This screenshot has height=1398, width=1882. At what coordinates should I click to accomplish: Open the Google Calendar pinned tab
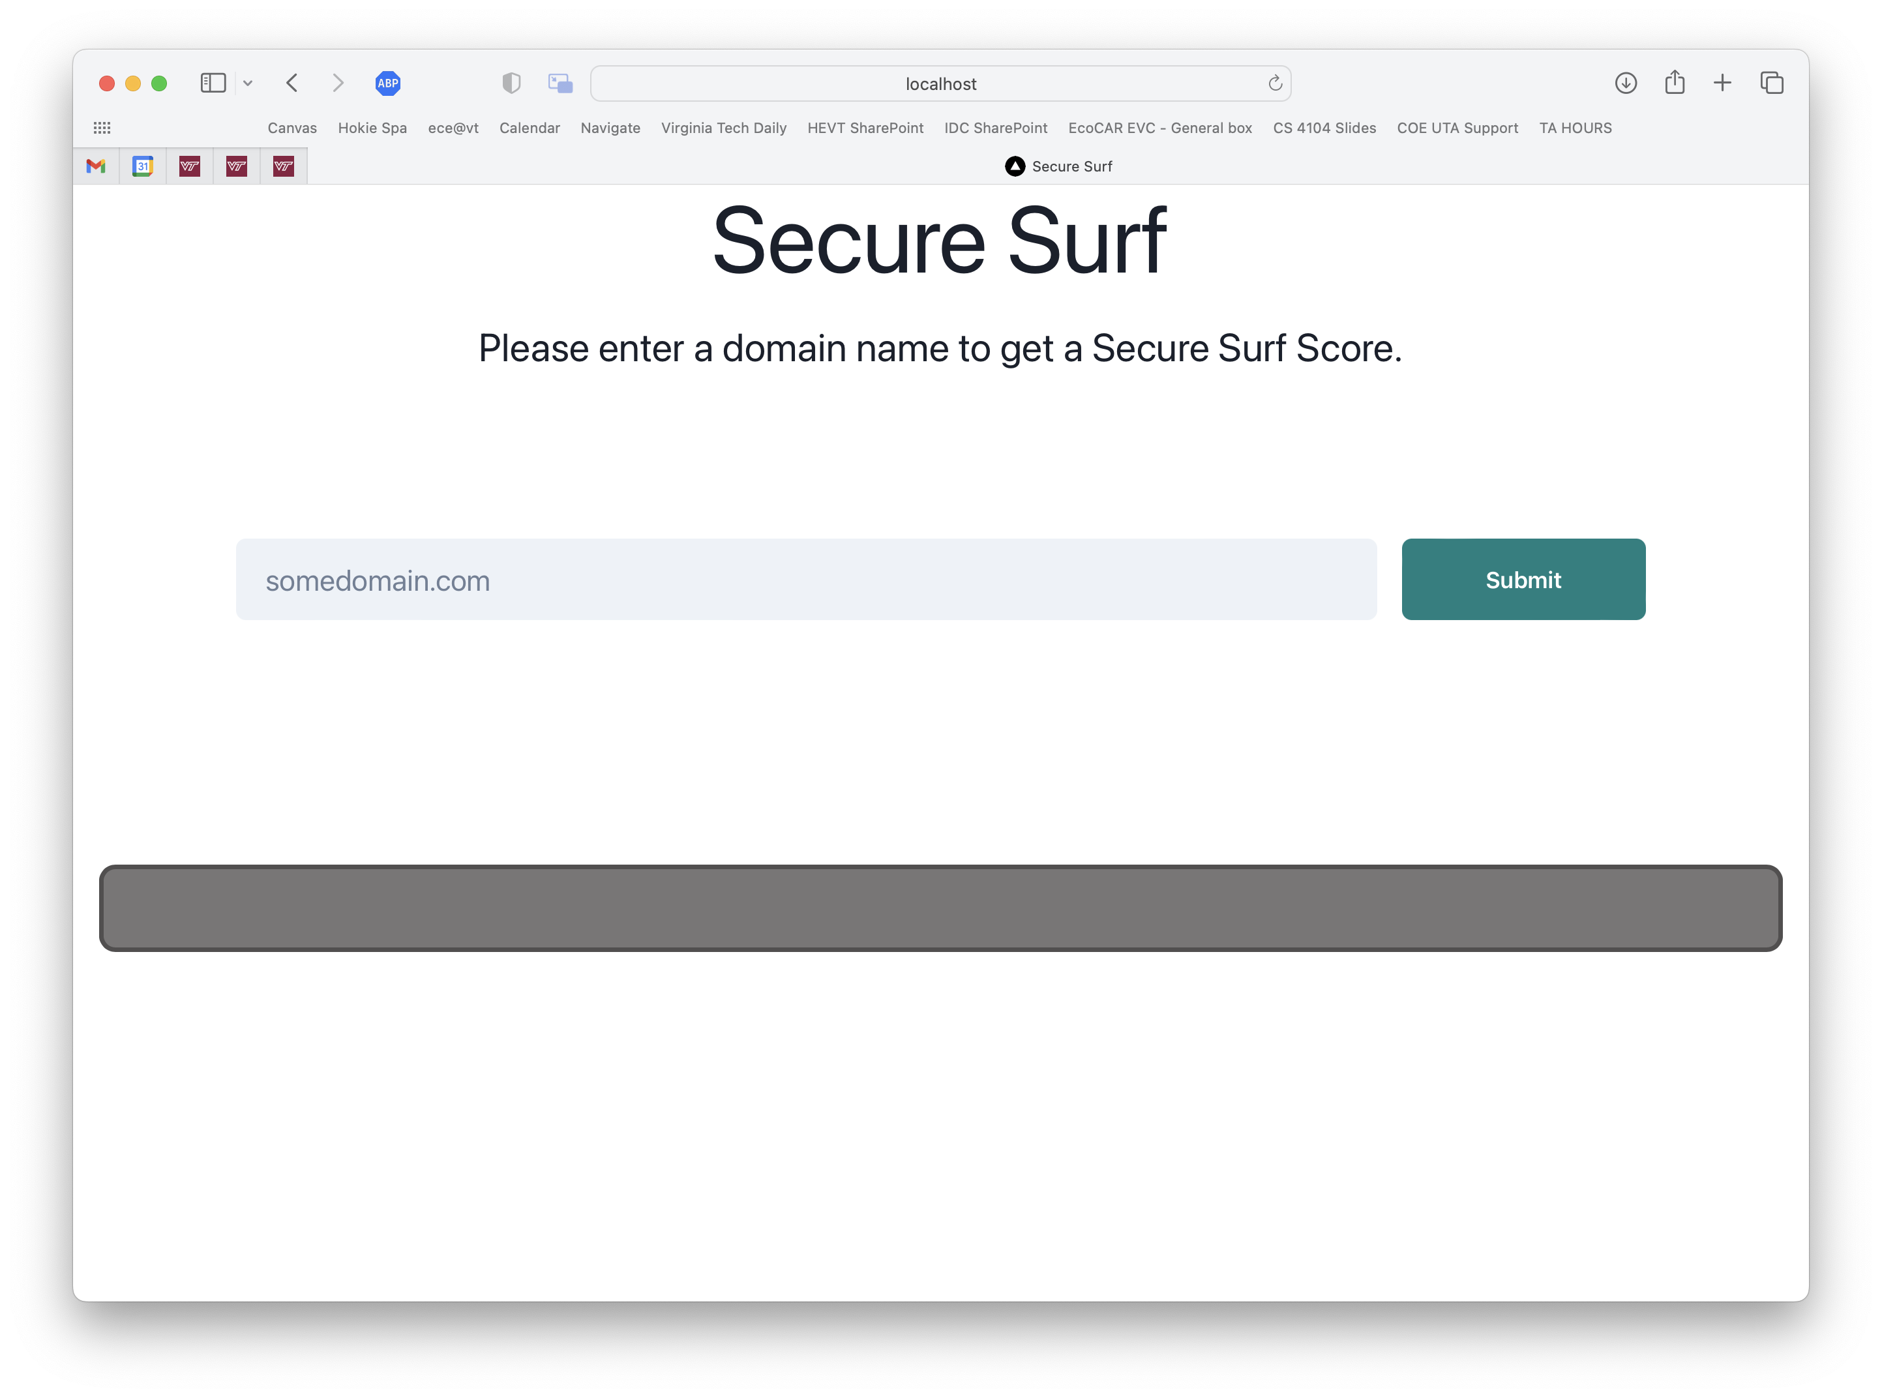(143, 167)
